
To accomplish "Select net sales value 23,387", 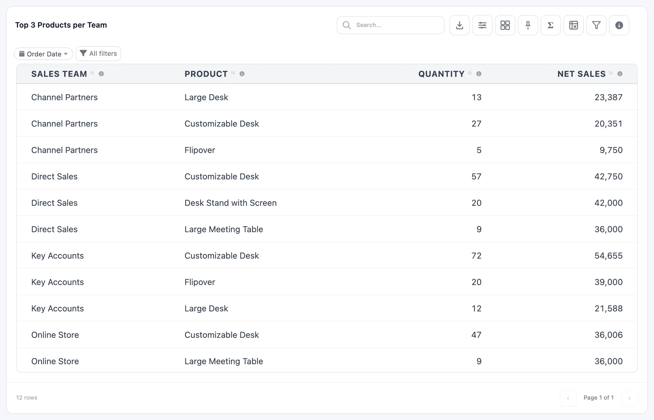I will 608,97.
